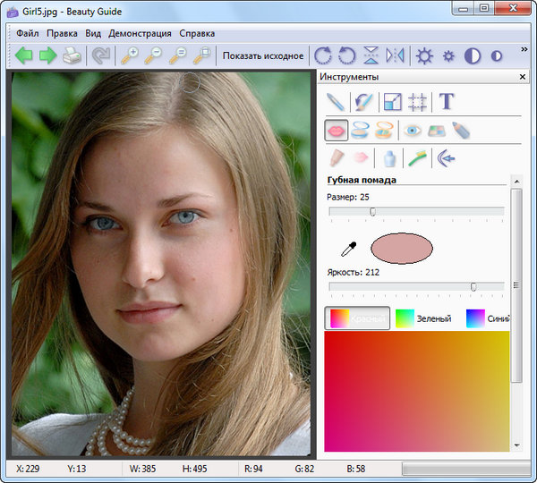Click the rotate clockwise toolbar icon

click(x=323, y=56)
